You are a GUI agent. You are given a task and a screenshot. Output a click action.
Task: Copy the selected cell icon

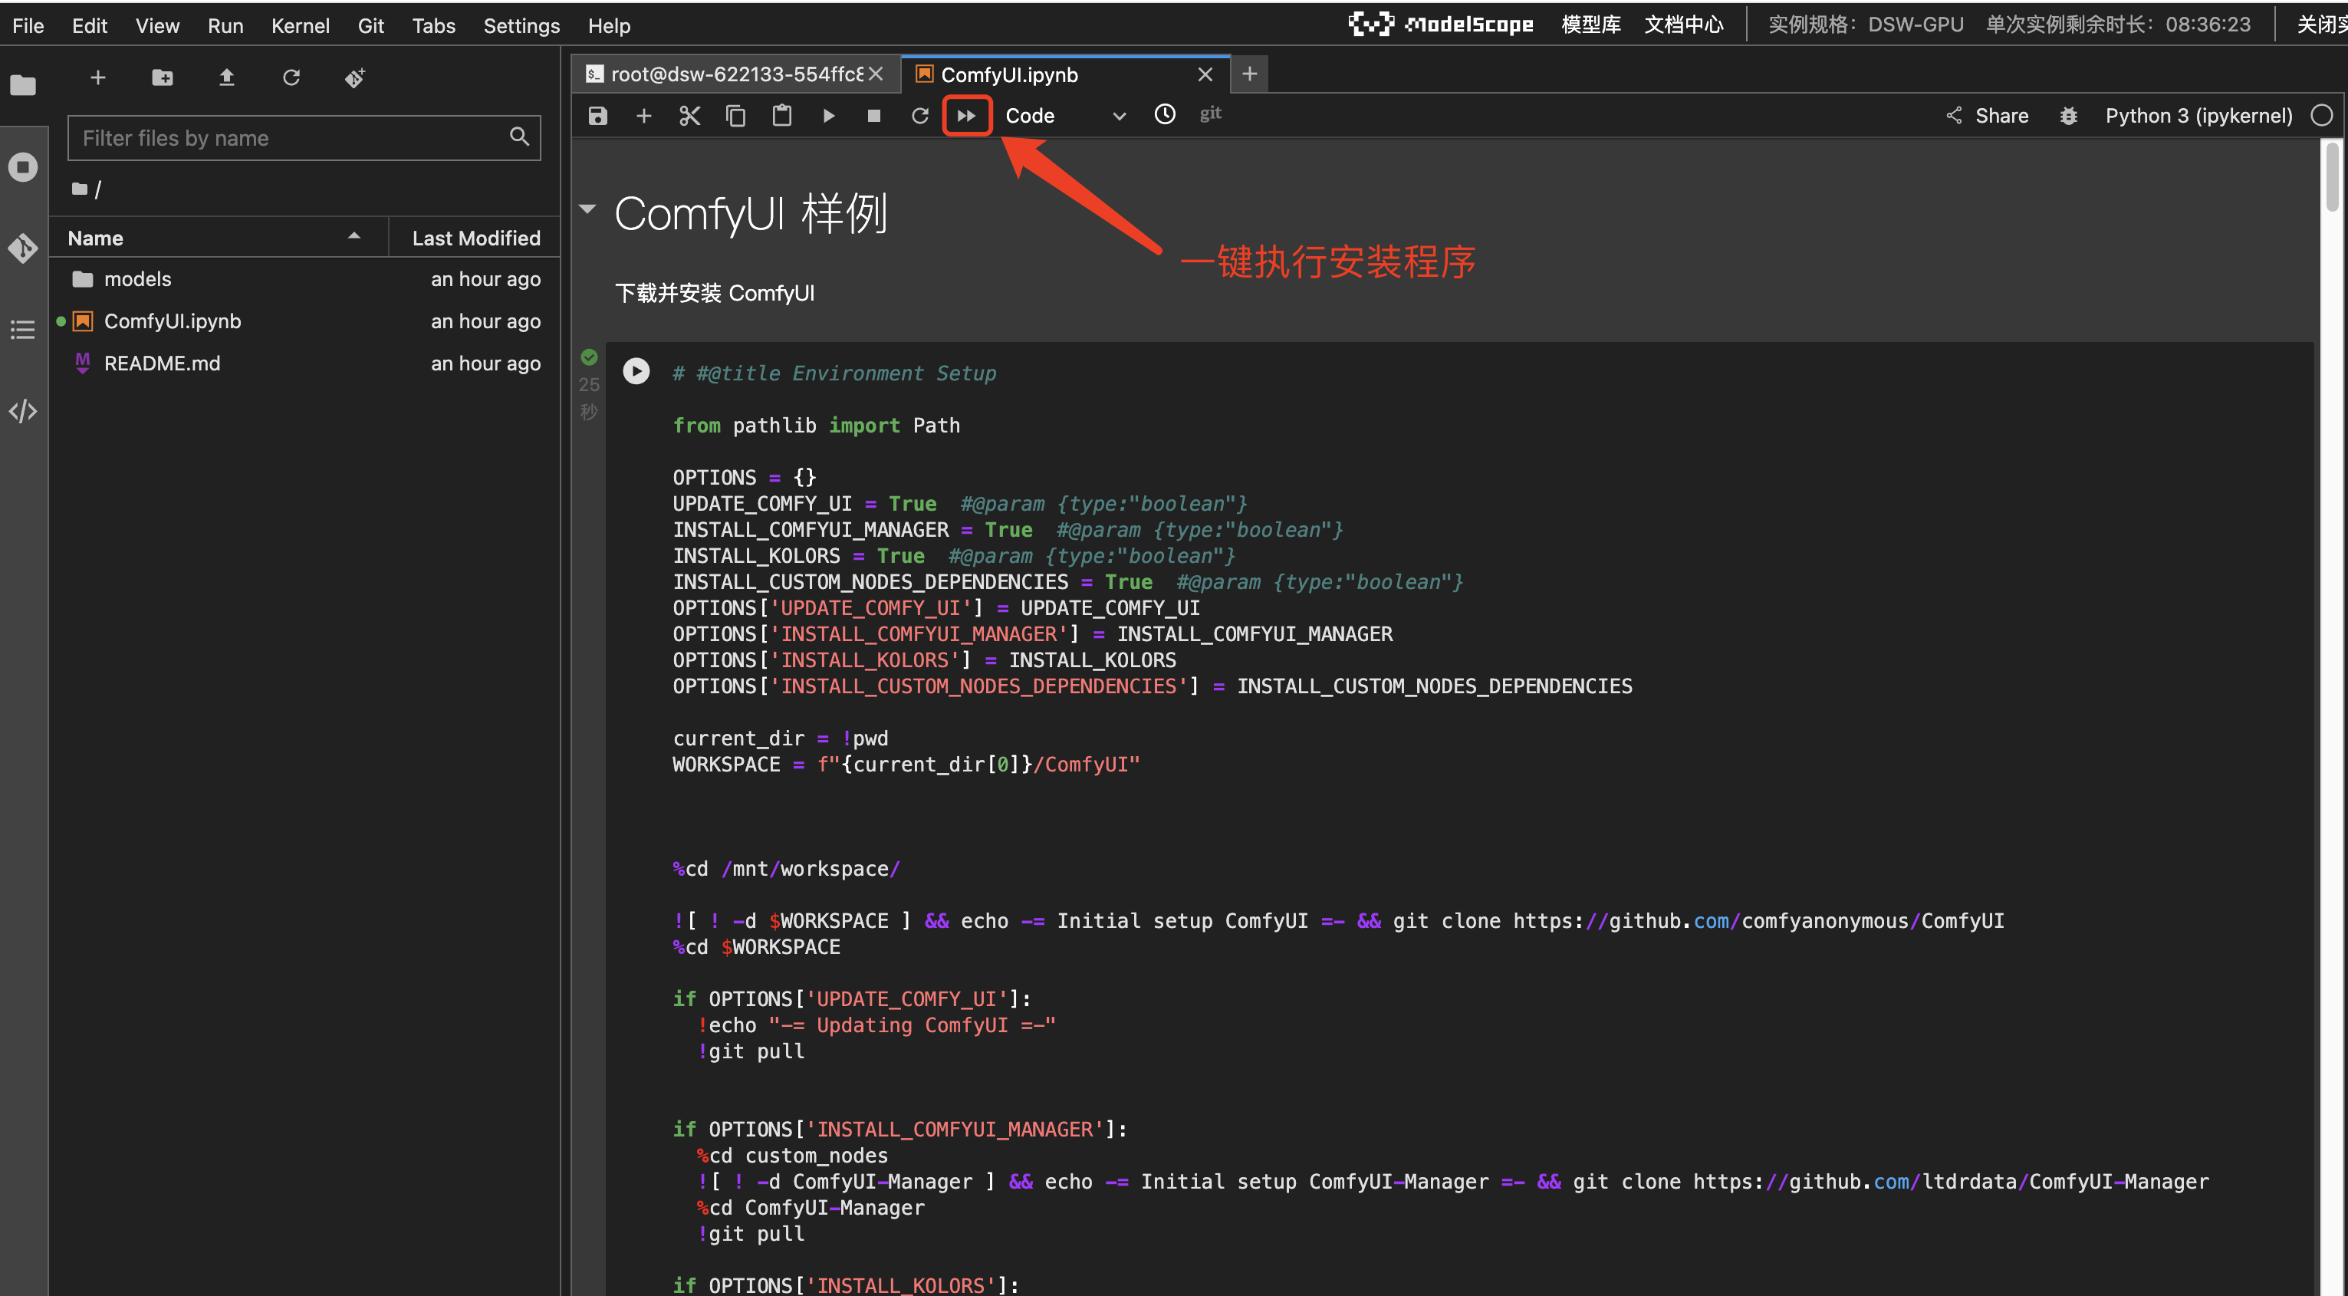pos(735,116)
